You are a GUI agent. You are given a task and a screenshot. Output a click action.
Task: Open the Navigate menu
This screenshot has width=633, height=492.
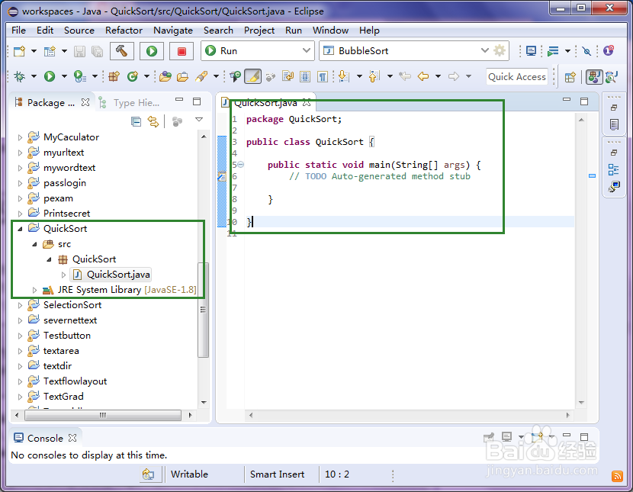173,31
